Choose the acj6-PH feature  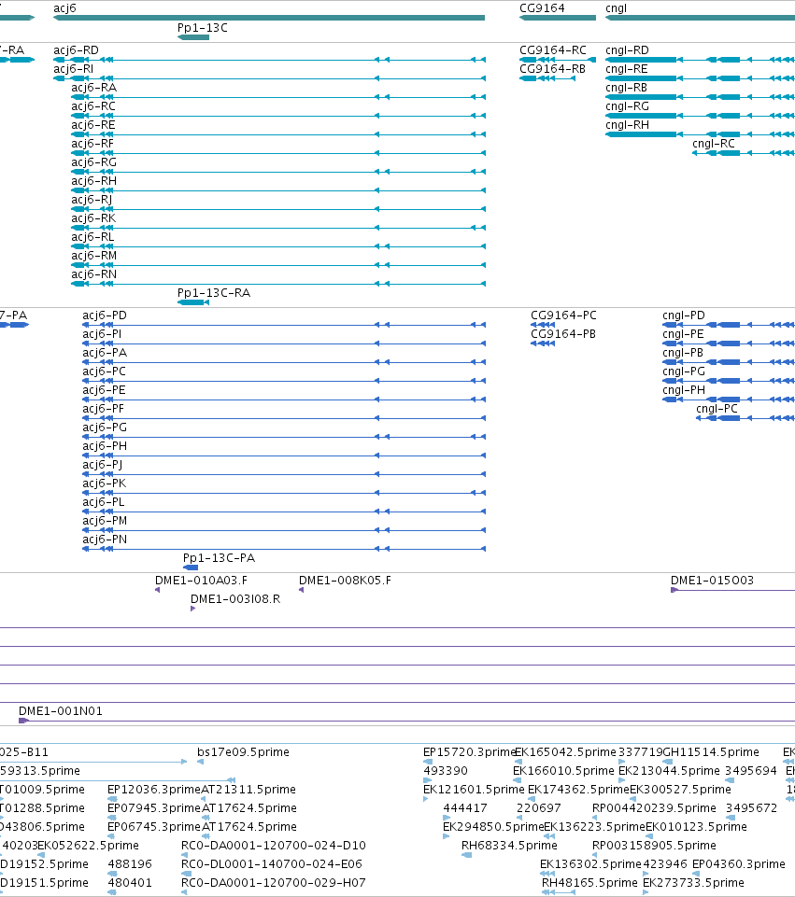coord(105,446)
